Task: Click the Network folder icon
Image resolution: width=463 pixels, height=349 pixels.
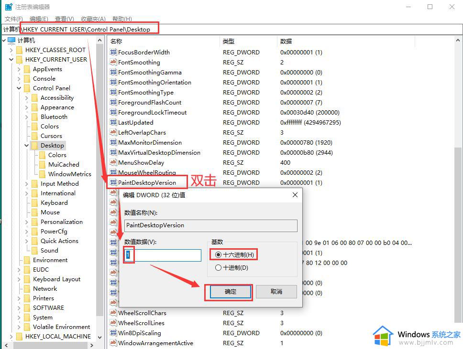Action: [x=27, y=289]
